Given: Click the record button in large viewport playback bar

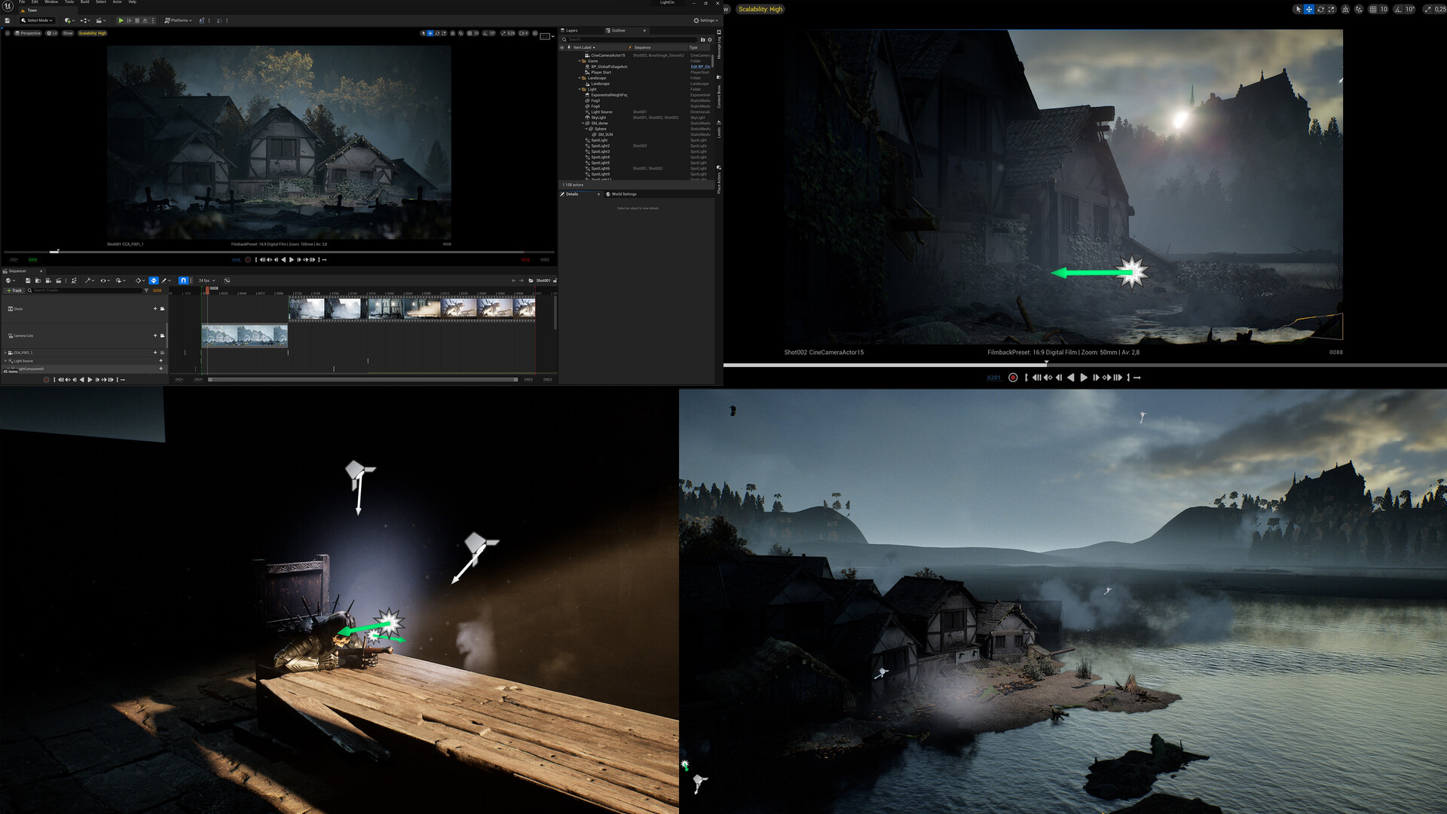Looking at the screenshot, I should coord(1013,378).
